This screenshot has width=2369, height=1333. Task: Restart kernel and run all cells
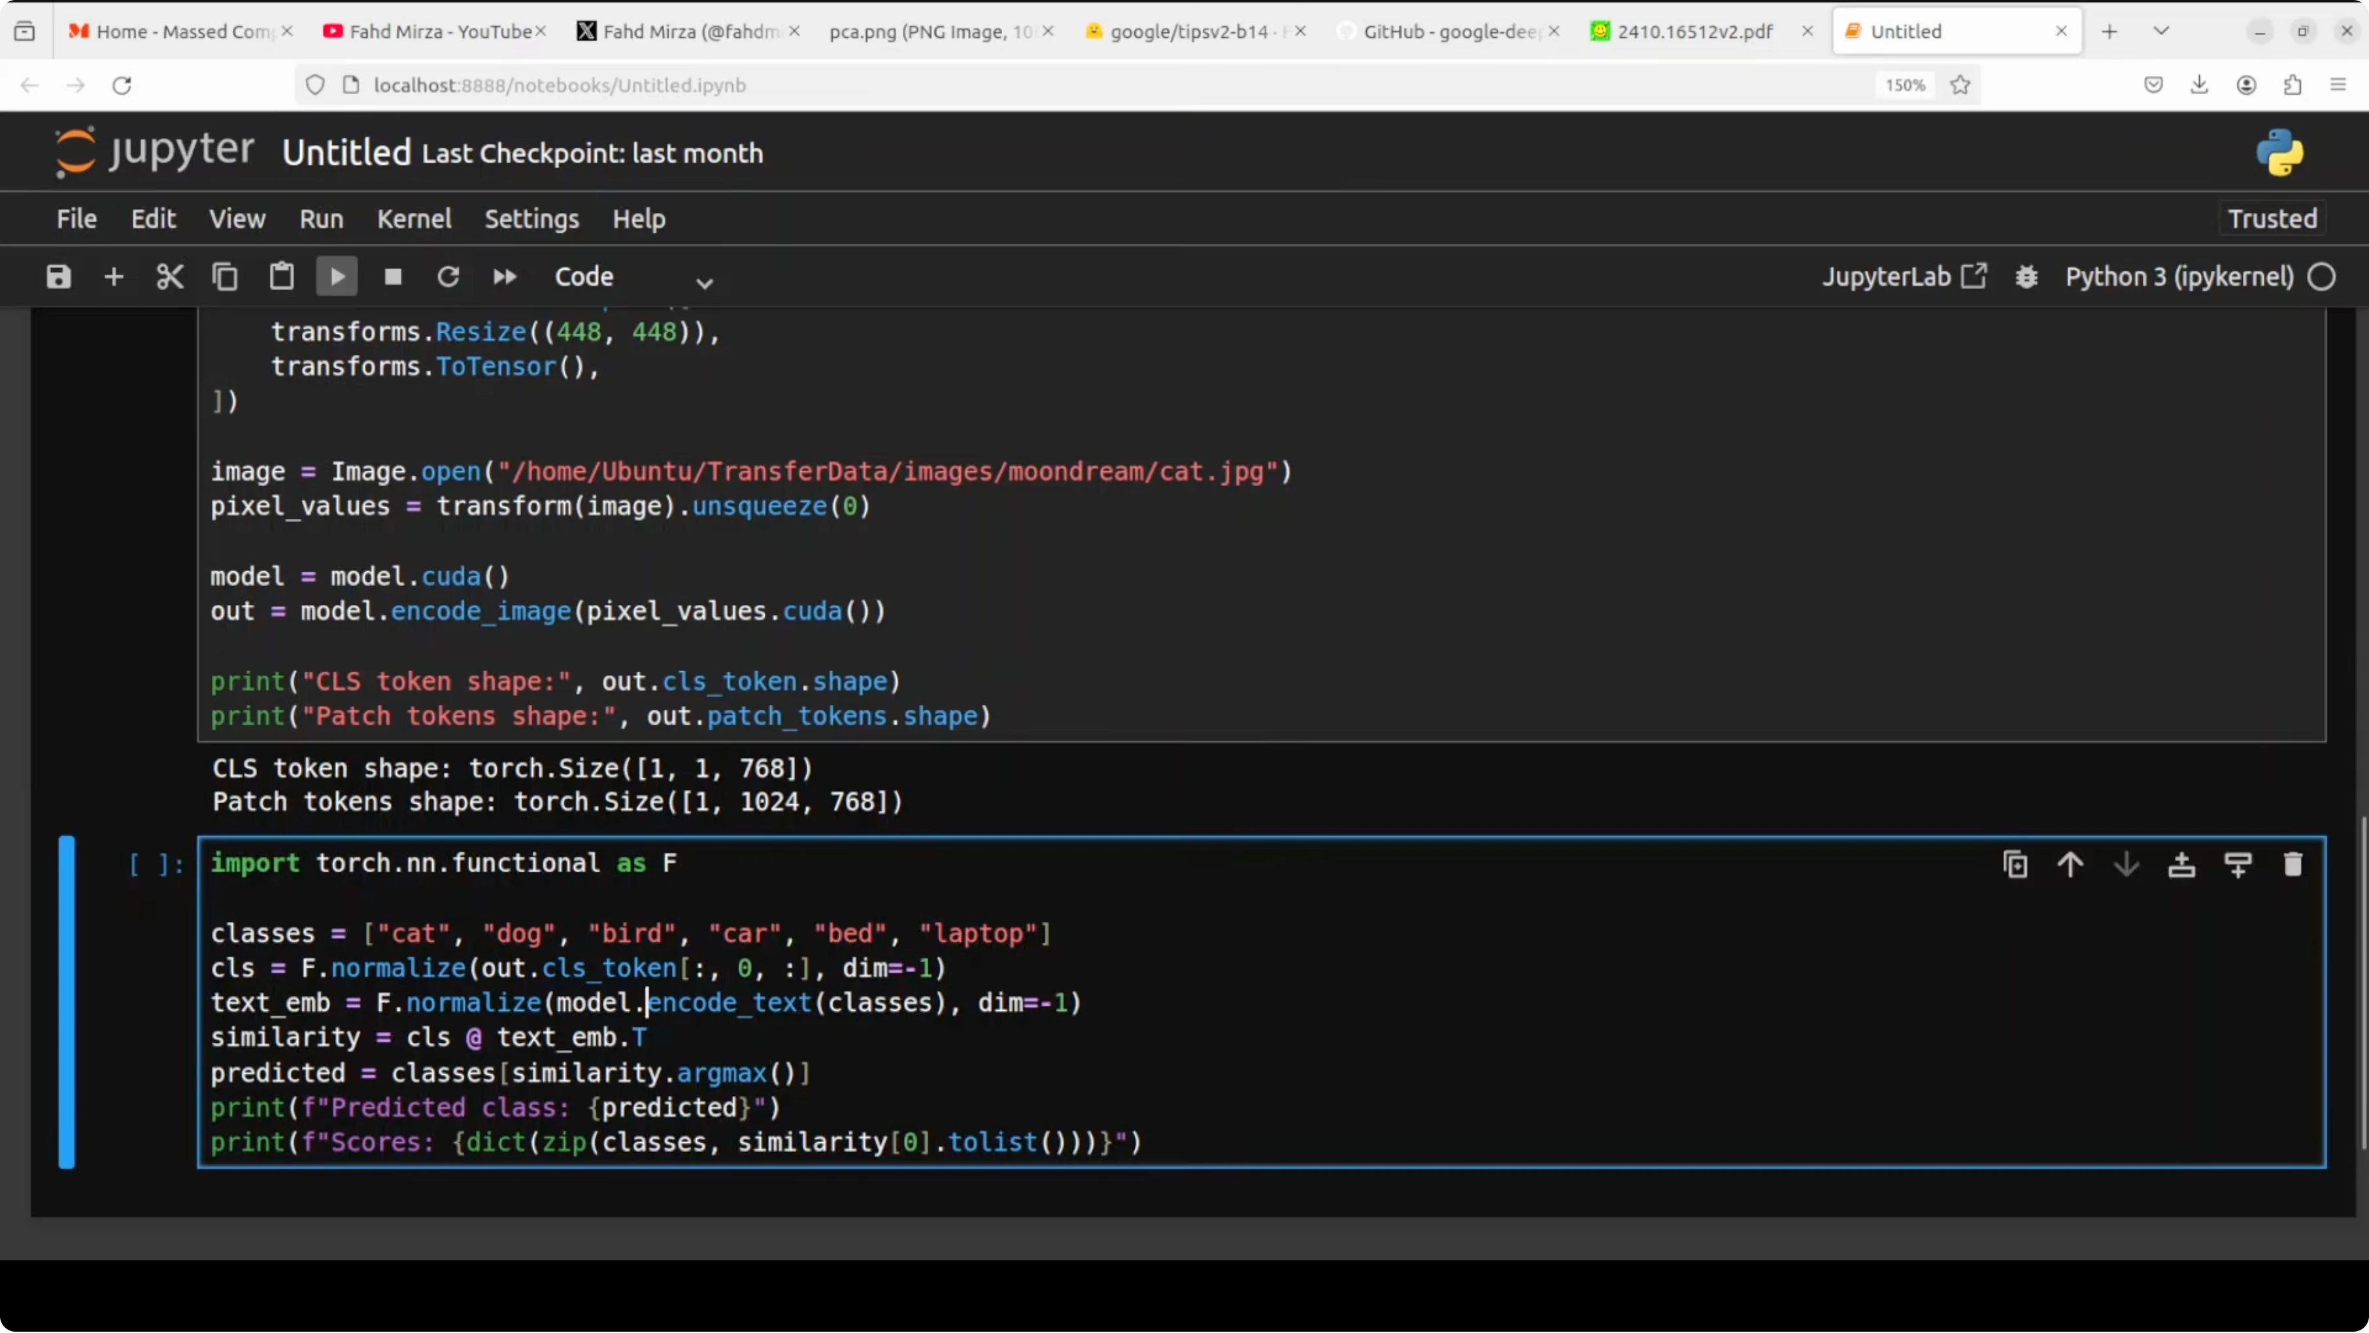[504, 276]
